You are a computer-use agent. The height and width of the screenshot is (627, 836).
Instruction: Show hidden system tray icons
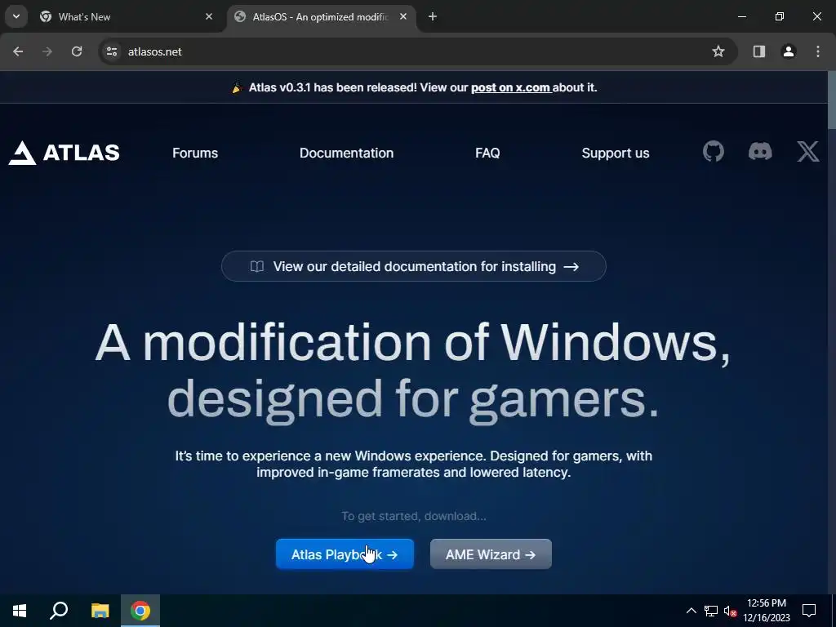[691, 611]
